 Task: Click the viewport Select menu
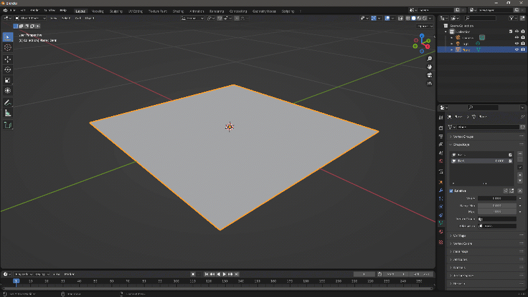click(x=65, y=18)
